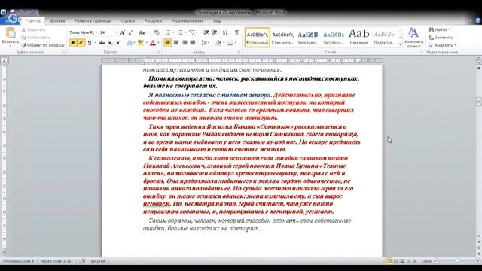Toggle strikethrough formatting
482x271 pixels.
click(x=102, y=43)
